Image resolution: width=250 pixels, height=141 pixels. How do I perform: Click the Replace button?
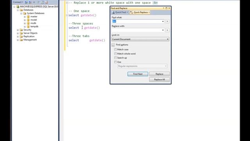(x=159, y=74)
